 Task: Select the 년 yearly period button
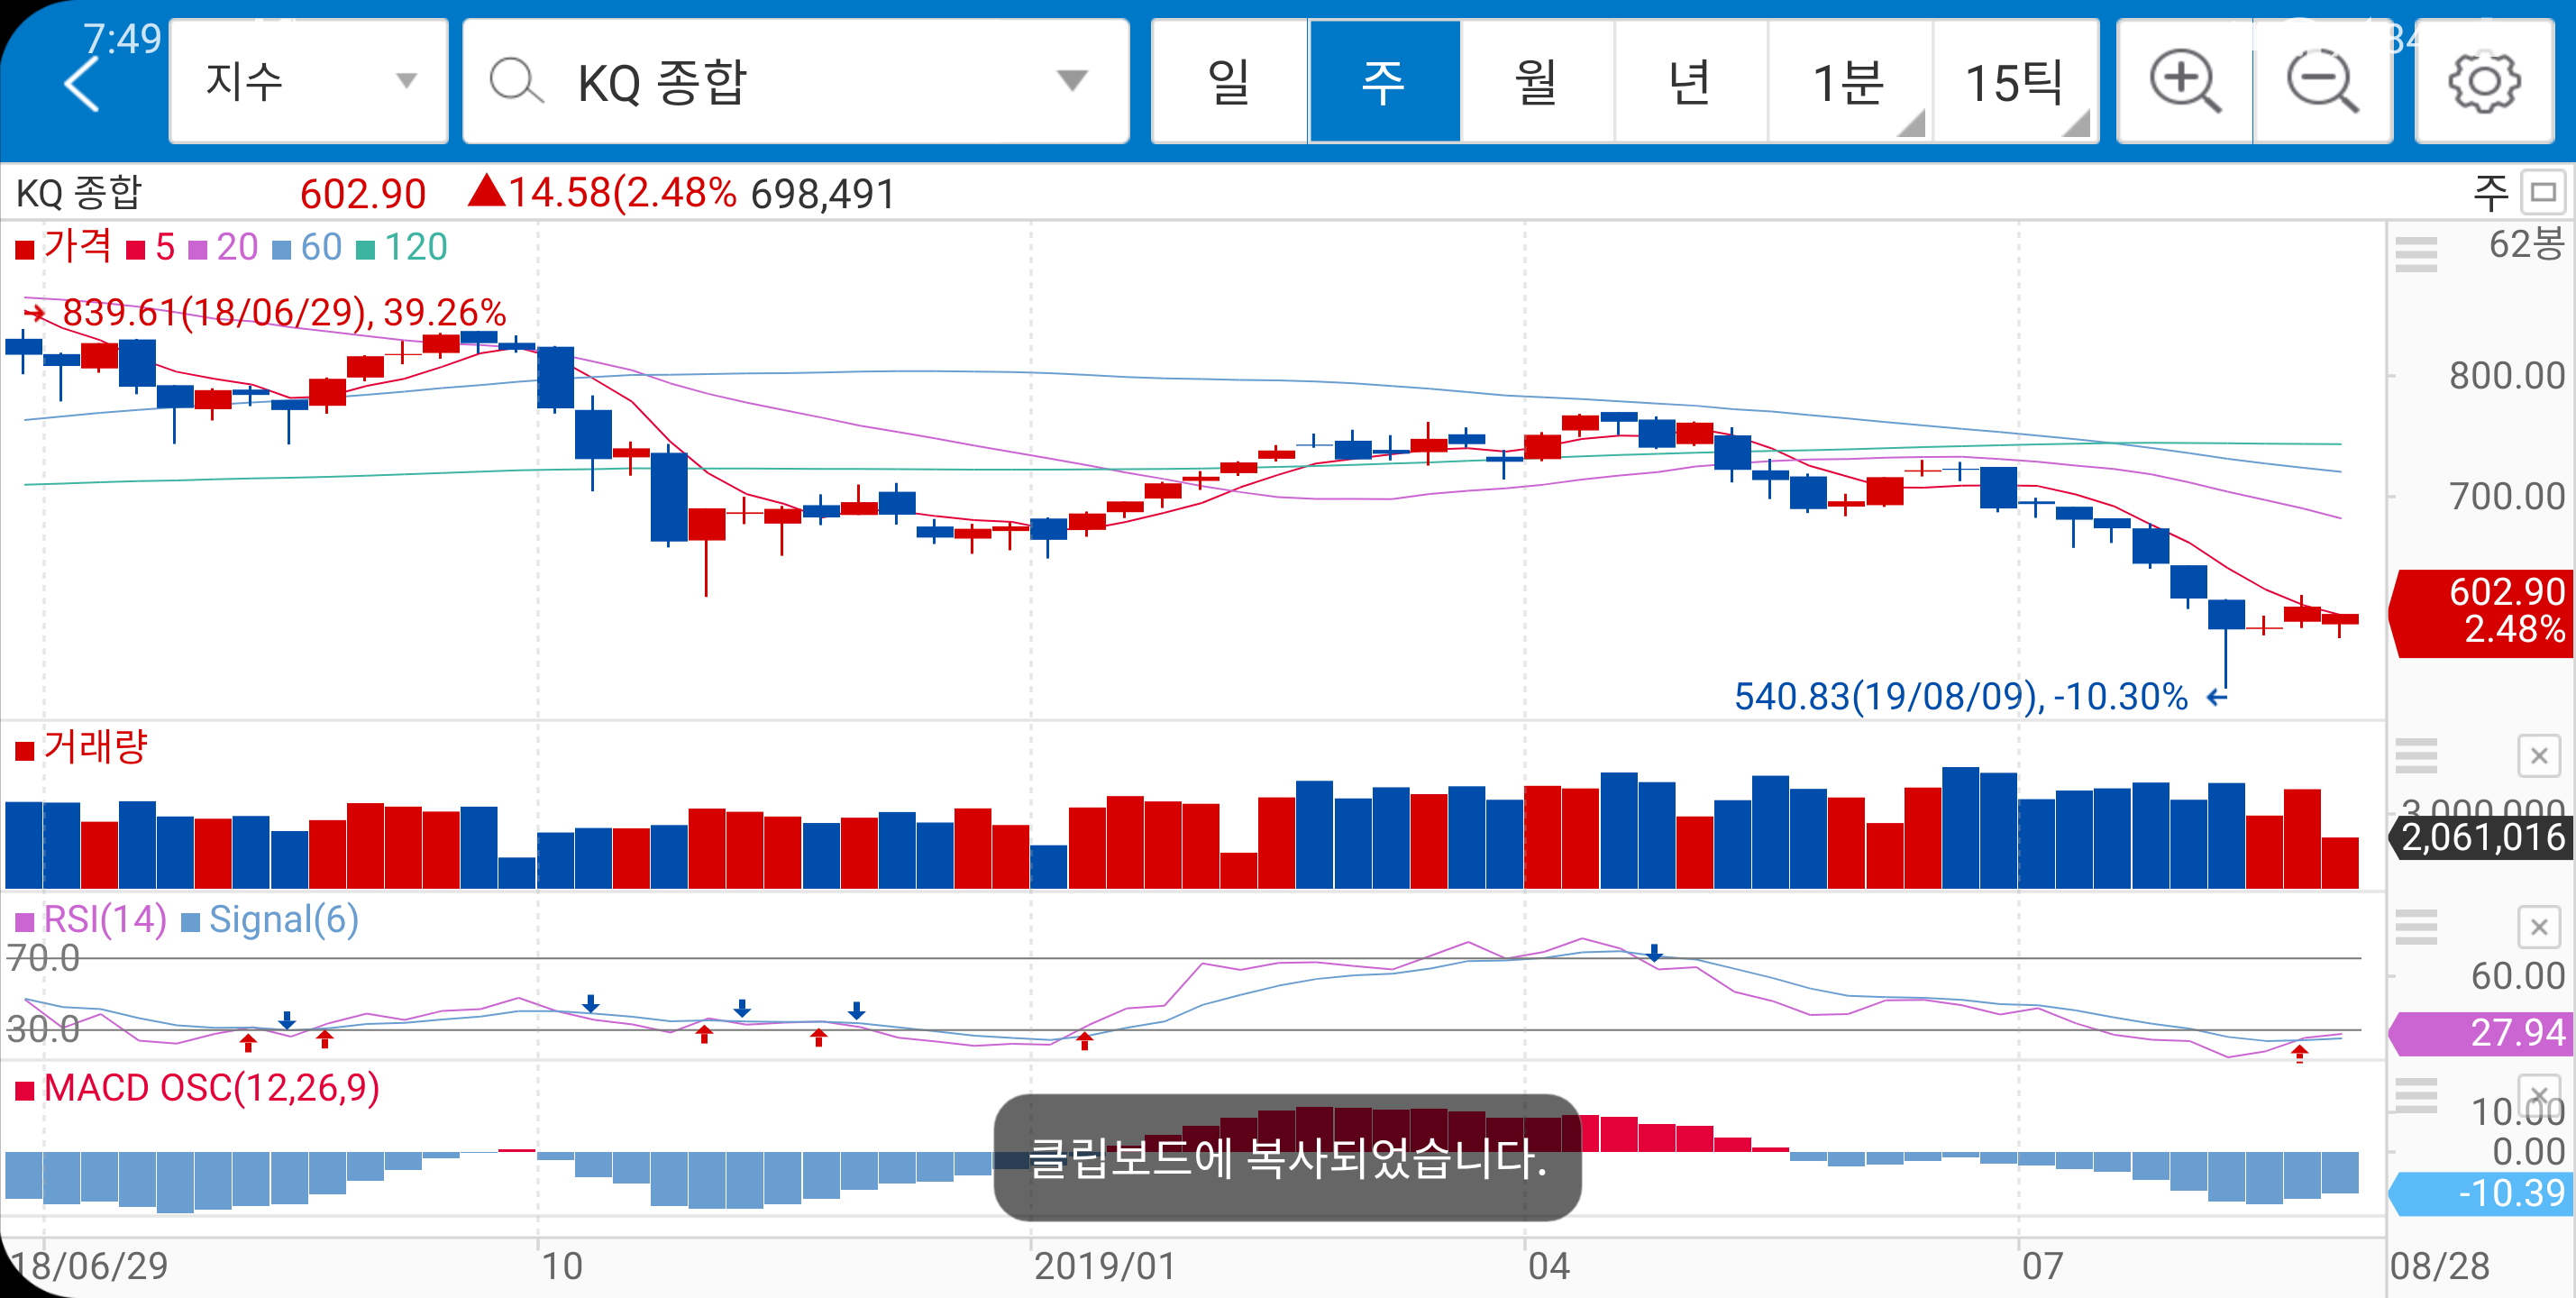pyautogui.click(x=1690, y=82)
